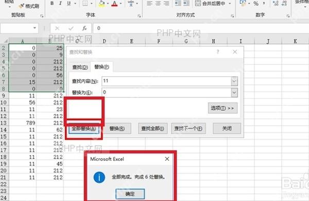Click the phonetic guide (wén) icon
This screenshot has width=309, height=201.
[131, 3]
